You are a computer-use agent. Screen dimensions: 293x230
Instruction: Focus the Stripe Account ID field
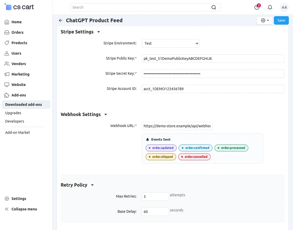click(213, 89)
